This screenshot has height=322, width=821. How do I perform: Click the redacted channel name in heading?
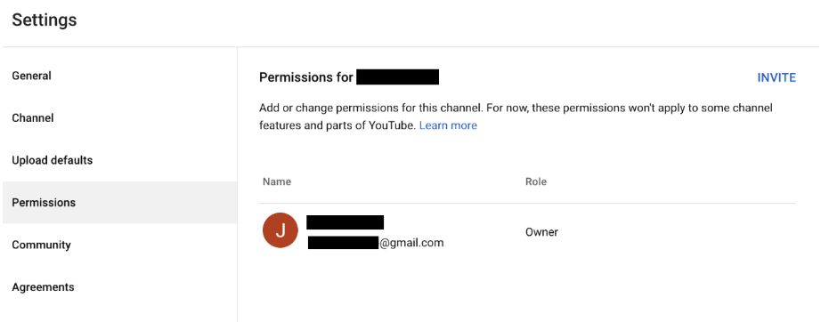click(397, 76)
